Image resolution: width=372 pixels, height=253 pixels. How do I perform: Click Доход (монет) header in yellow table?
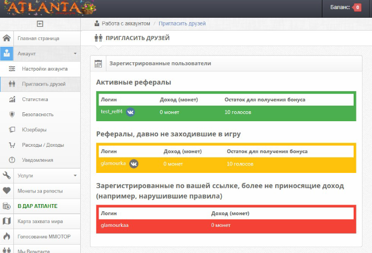tap(183, 151)
